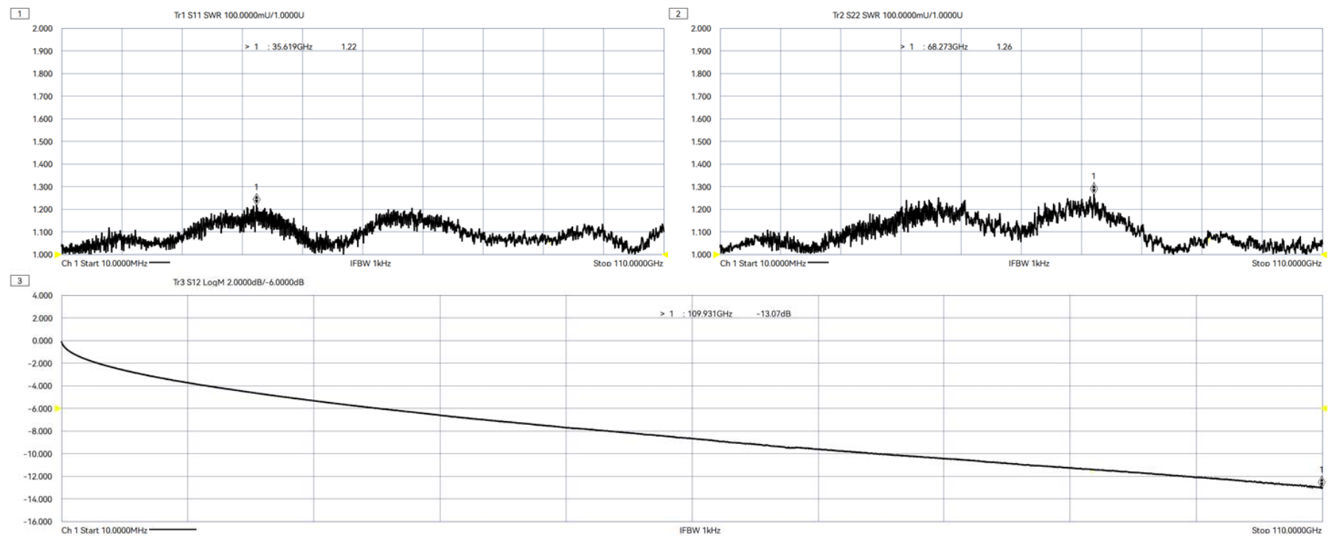Click the Tr2 S22 SWR trace title
The height and width of the screenshot is (537, 1340).
coord(898,15)
